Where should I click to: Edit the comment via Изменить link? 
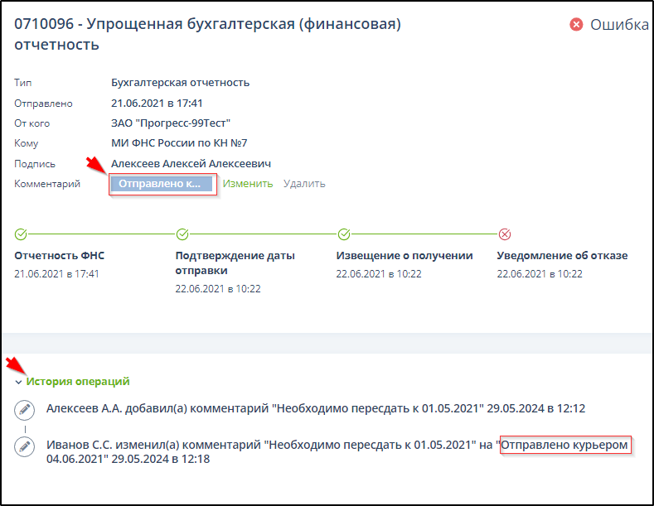coord(247,184)
